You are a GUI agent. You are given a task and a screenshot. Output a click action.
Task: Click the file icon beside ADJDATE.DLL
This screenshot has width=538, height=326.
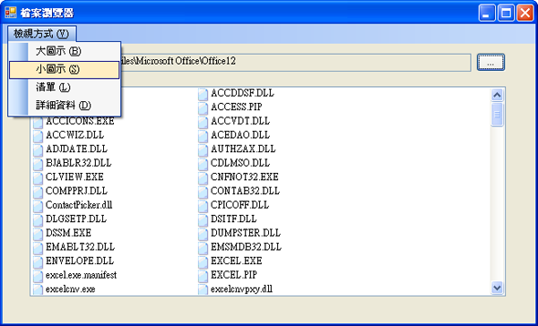(38, 150)
